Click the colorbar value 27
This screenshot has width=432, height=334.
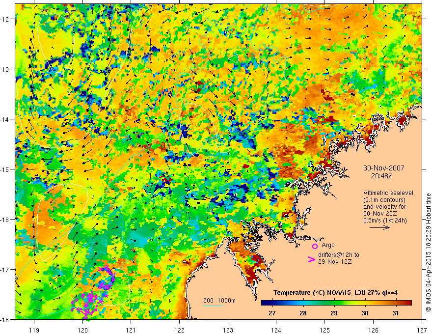[272, 313]
